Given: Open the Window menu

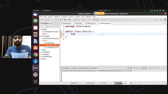Looking at the screenshot, I should point(88,17).
